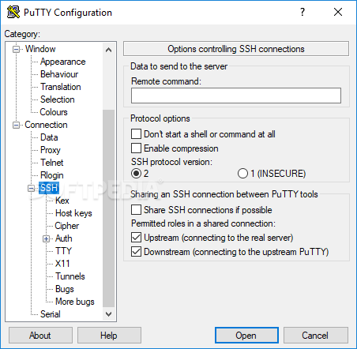Collapse the Window tree node
Image resolution: width=357 pixels, height=349 pixels.
coord(17,49)
